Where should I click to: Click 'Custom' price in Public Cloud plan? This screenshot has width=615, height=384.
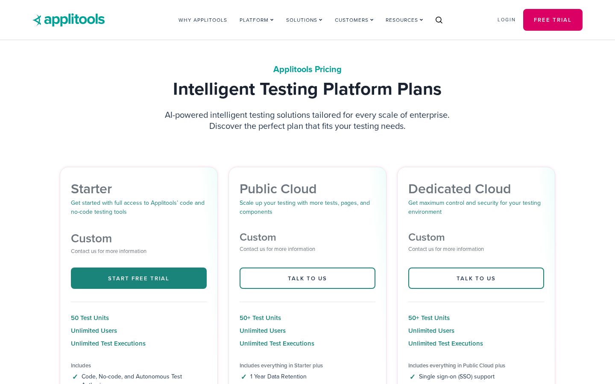(258, 237)
